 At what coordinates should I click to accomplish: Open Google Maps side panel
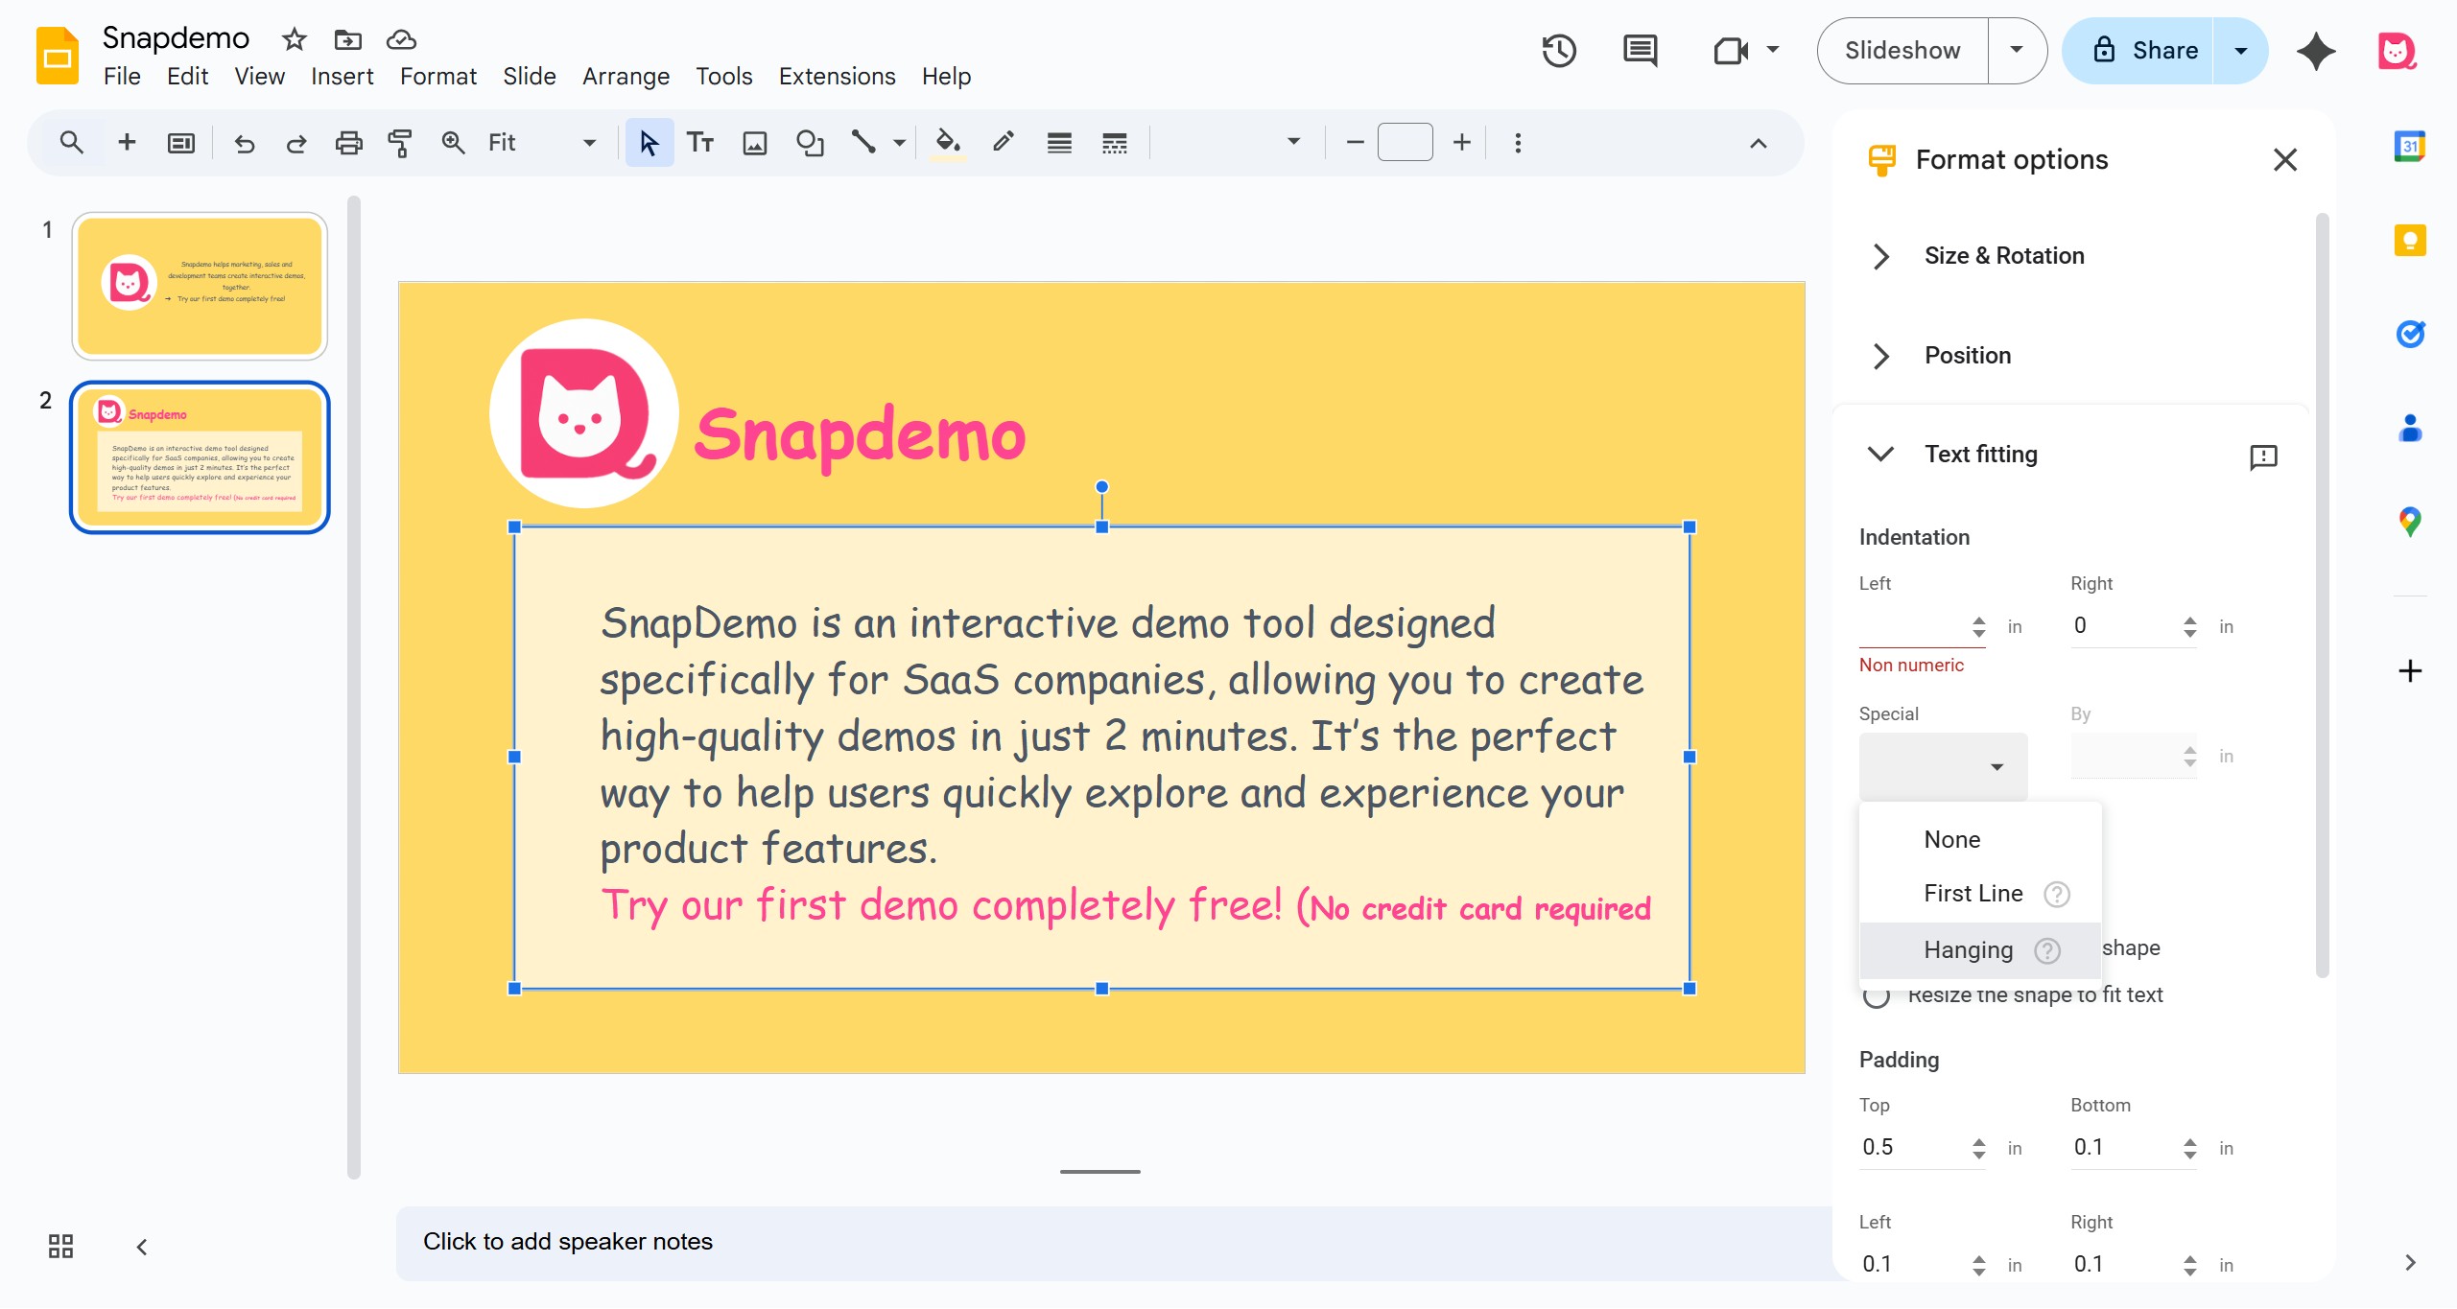(2409, 522)
